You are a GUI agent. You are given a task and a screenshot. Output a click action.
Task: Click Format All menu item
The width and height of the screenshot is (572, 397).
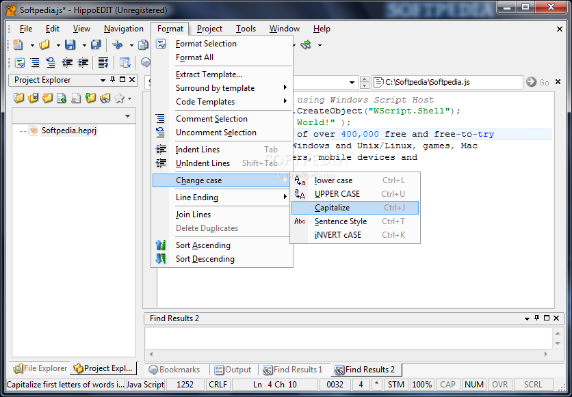[x=222, y=57]
